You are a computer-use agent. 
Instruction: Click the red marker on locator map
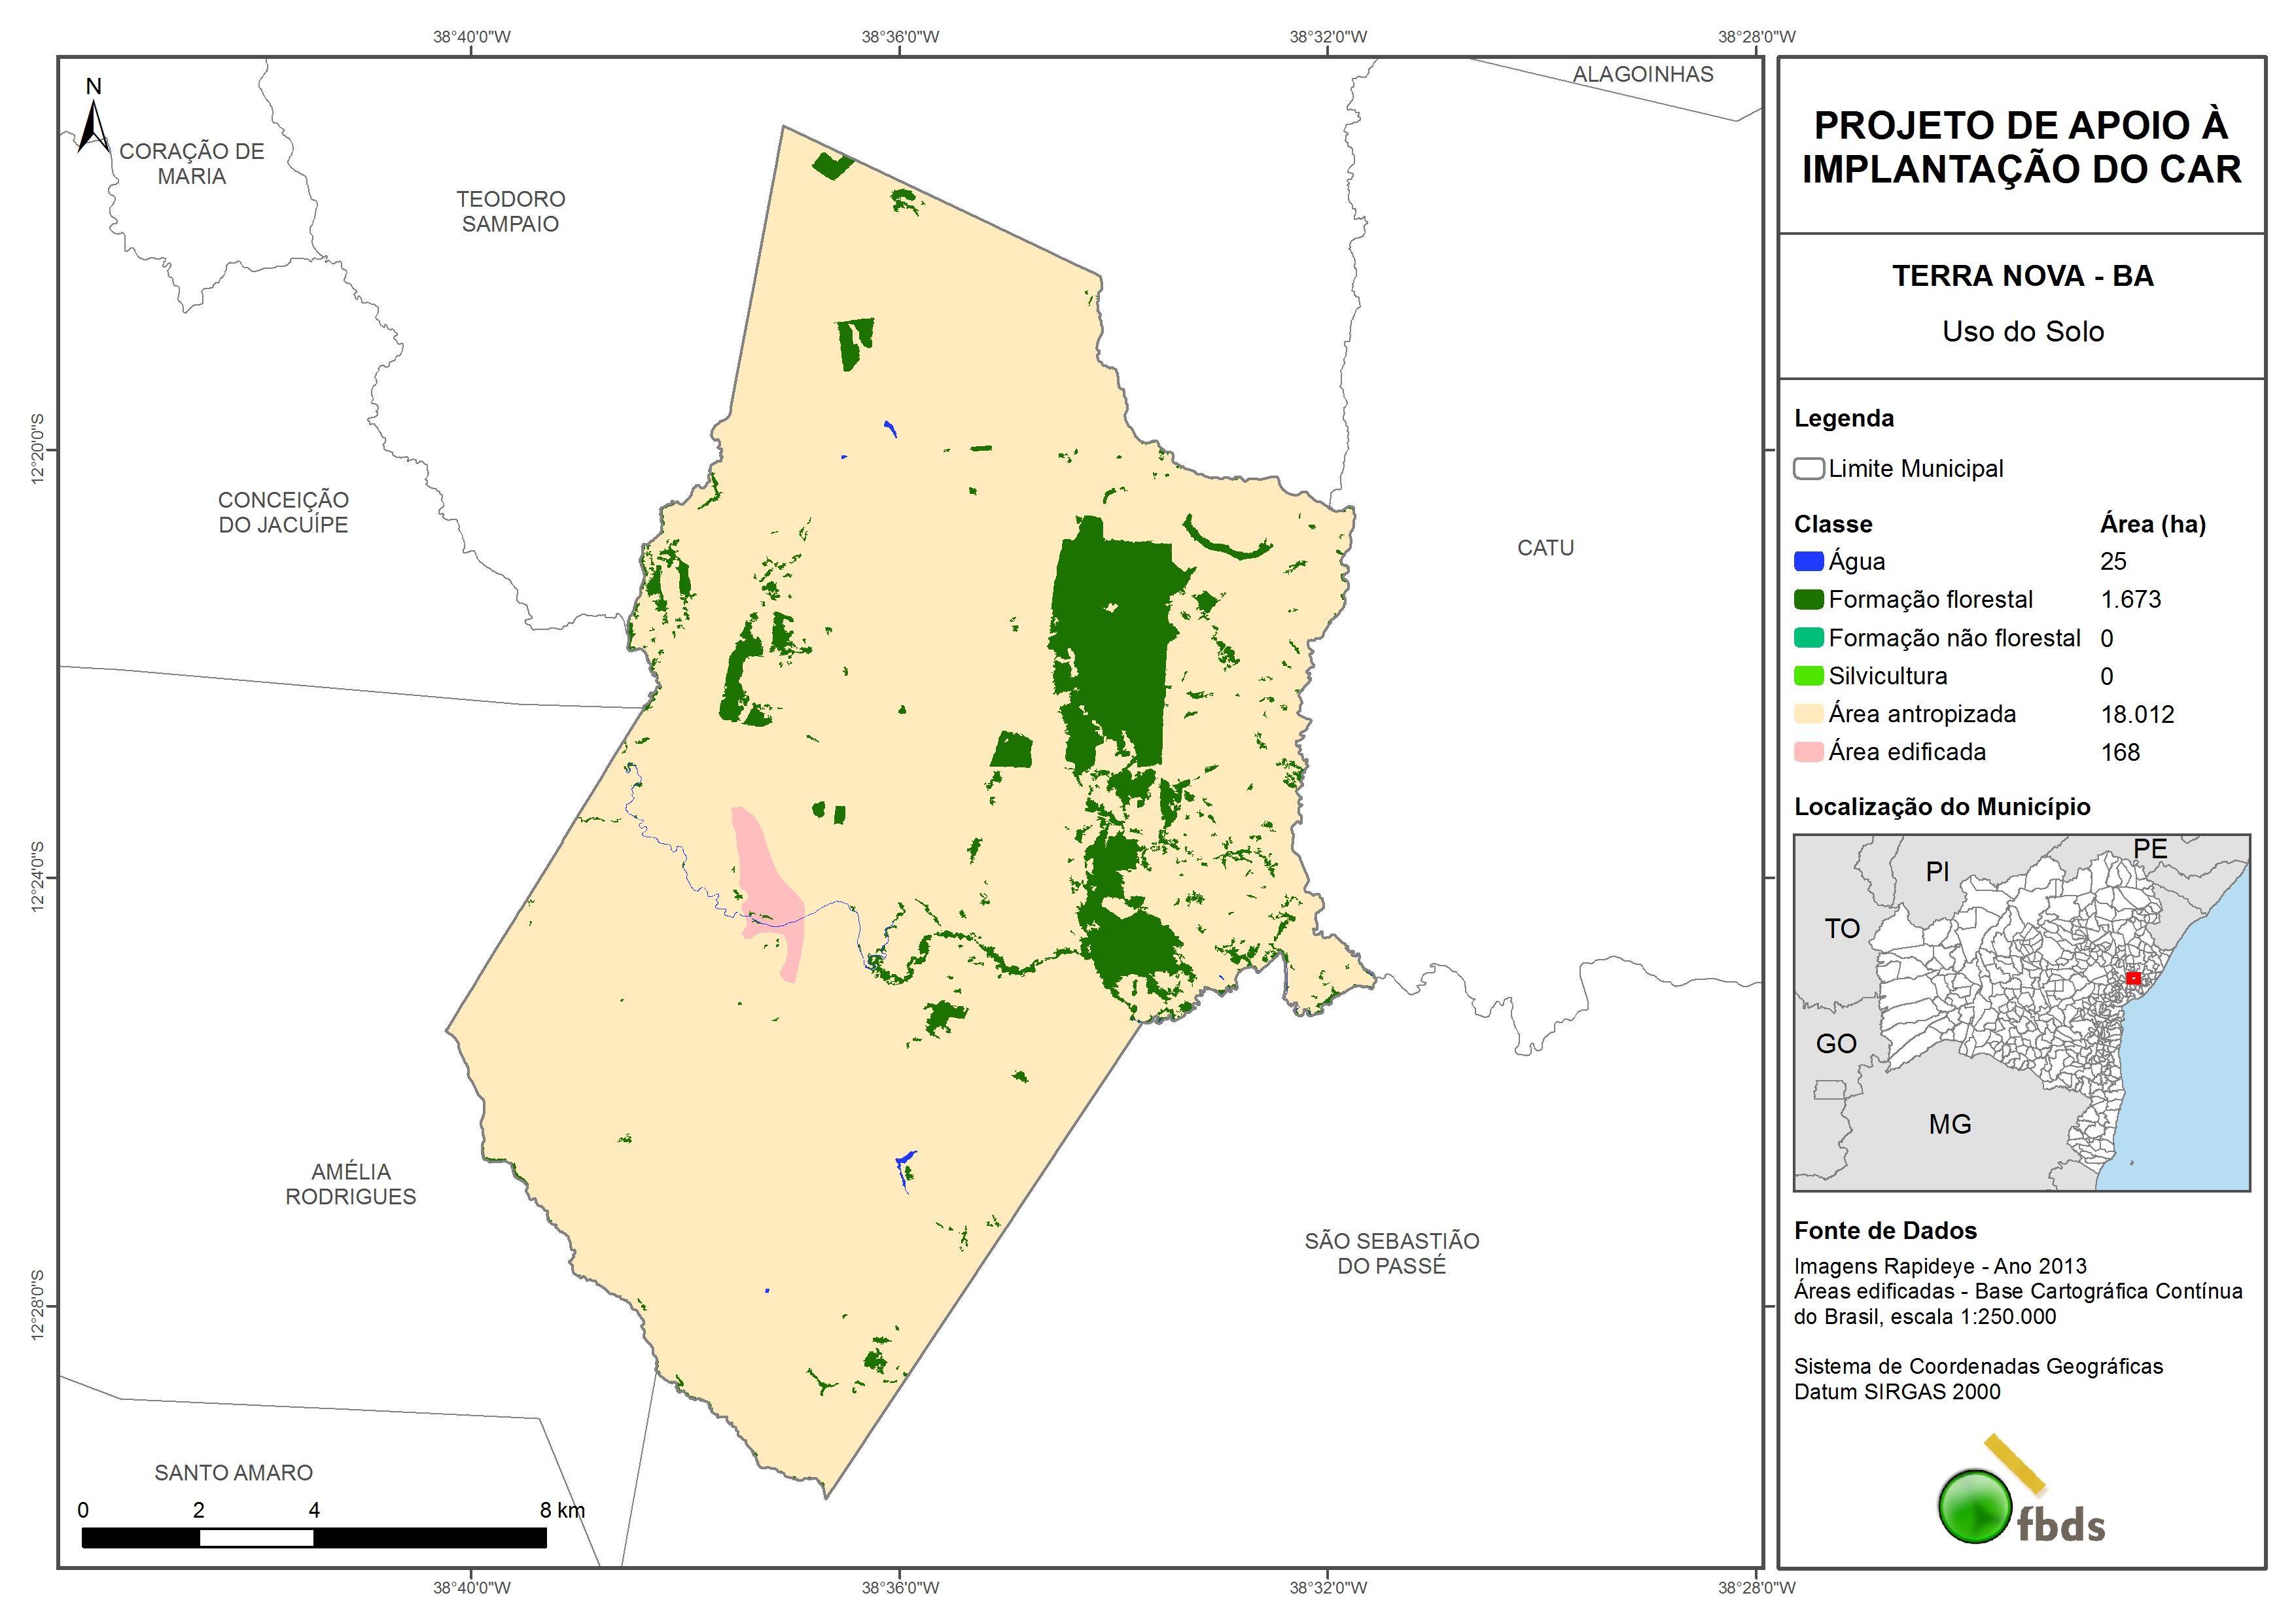tap(2133, 978)
